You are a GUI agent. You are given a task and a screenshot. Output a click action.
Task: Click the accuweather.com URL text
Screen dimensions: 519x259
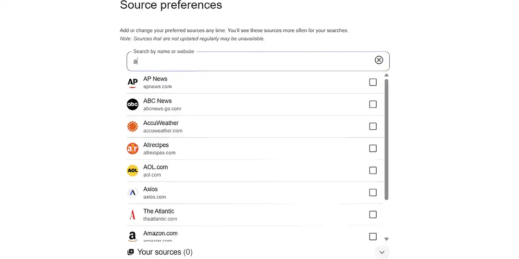pos(162,131)
